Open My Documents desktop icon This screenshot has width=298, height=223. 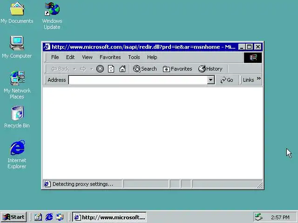coord(17,13)
